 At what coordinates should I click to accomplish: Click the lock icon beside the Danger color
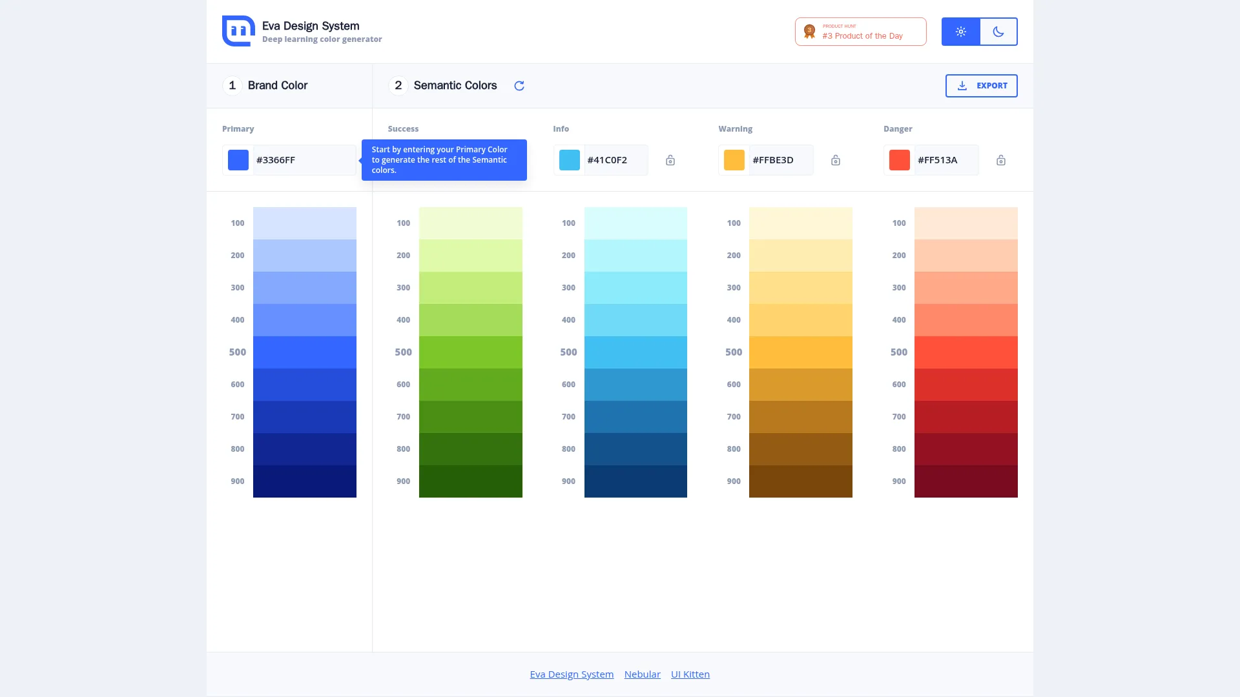coord(1000,160)
